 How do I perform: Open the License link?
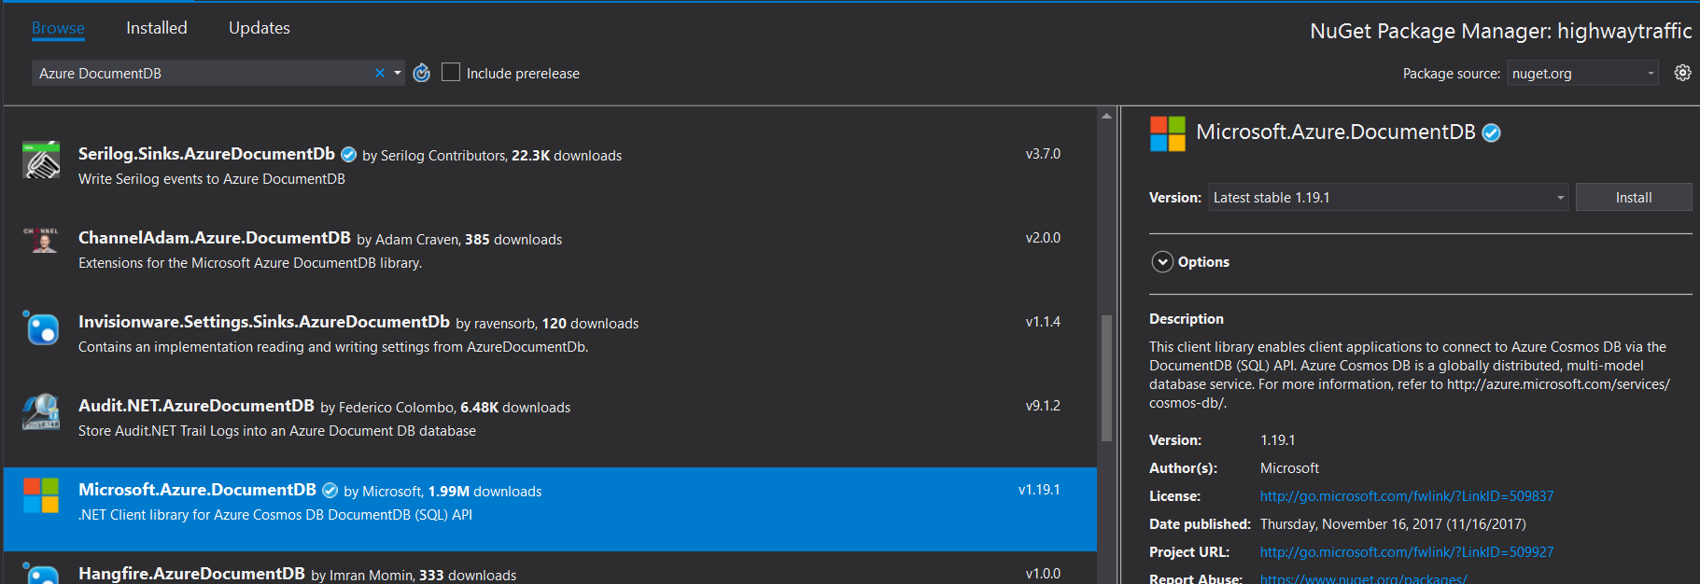1407,496
